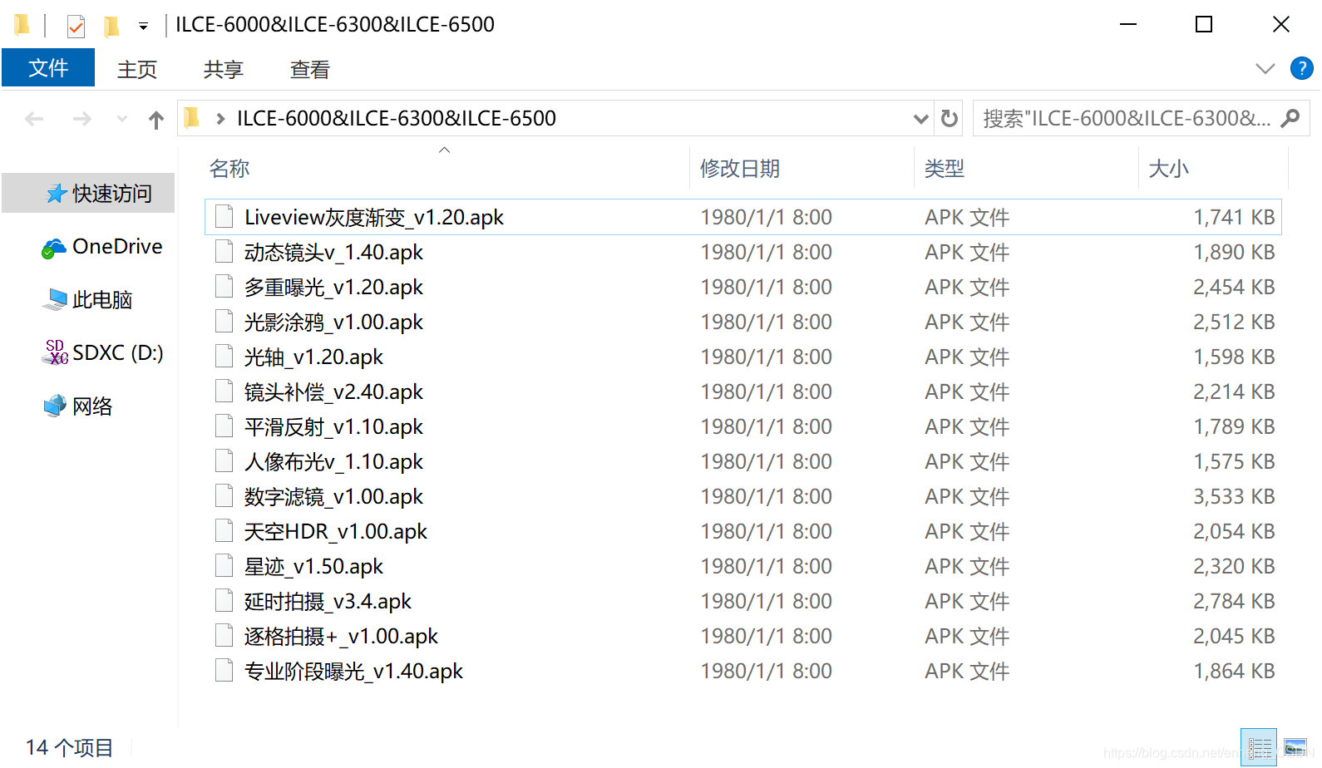Click the OneDrive cloud icon

[x=54, y=248]
